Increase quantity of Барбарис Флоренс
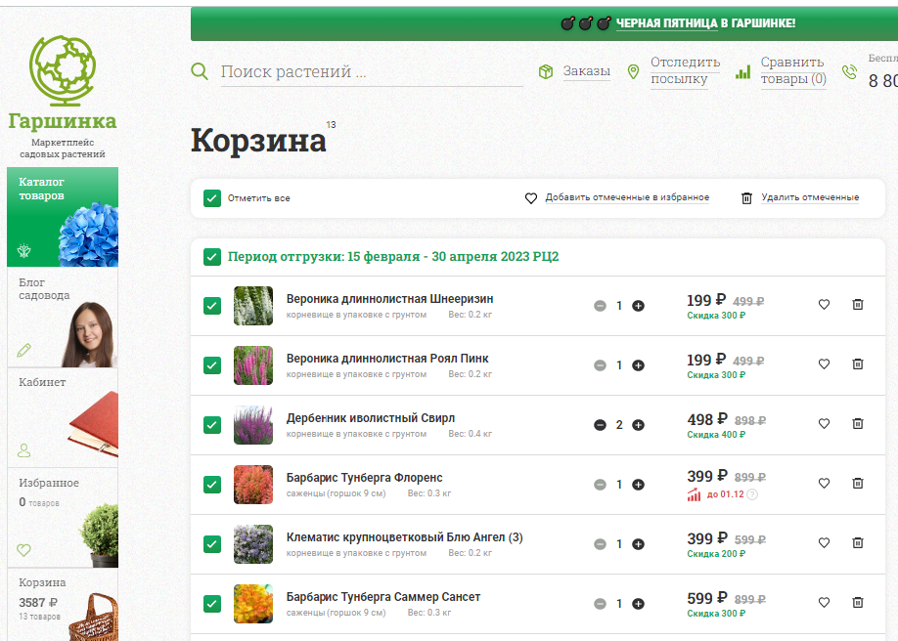898x641 pixels. click(x=638, y=485)
